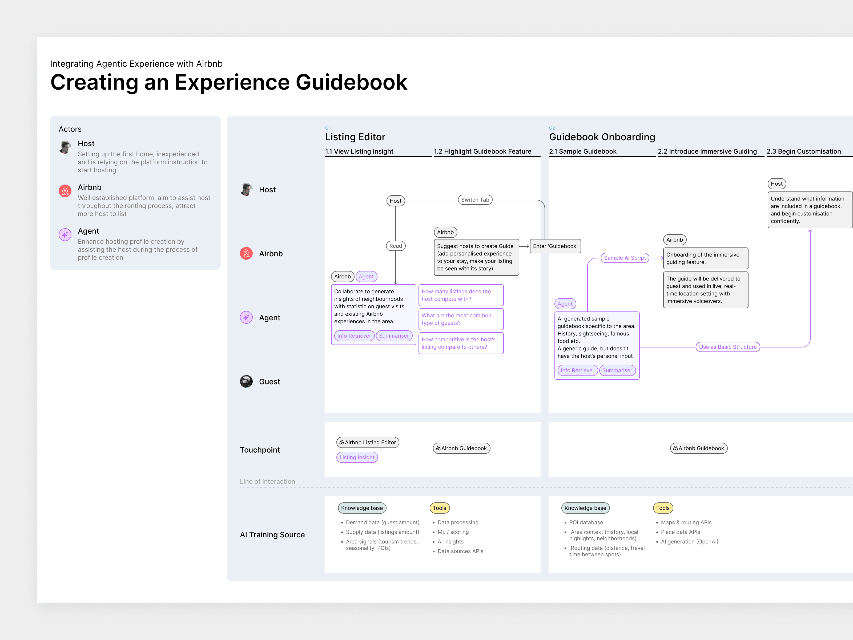Click the red Airbnb logo in the Actors panel
This screenshot has width=853, height=640.
tap(65, 191)
